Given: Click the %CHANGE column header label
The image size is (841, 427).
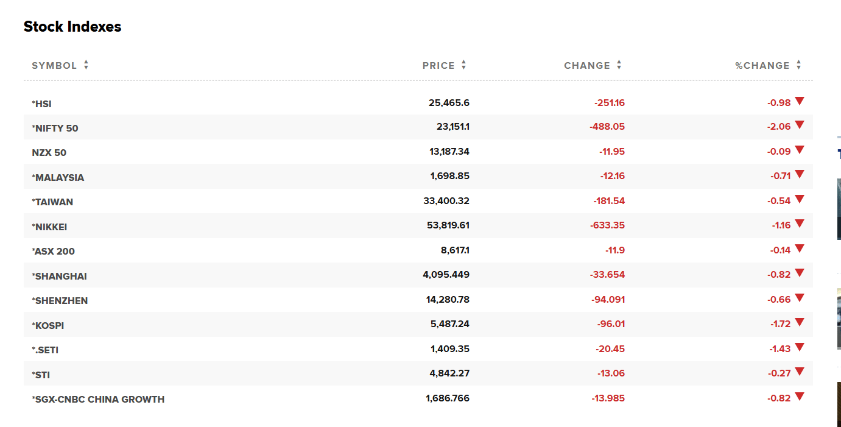Looking at the screenshot, I should tap(762, 66).
